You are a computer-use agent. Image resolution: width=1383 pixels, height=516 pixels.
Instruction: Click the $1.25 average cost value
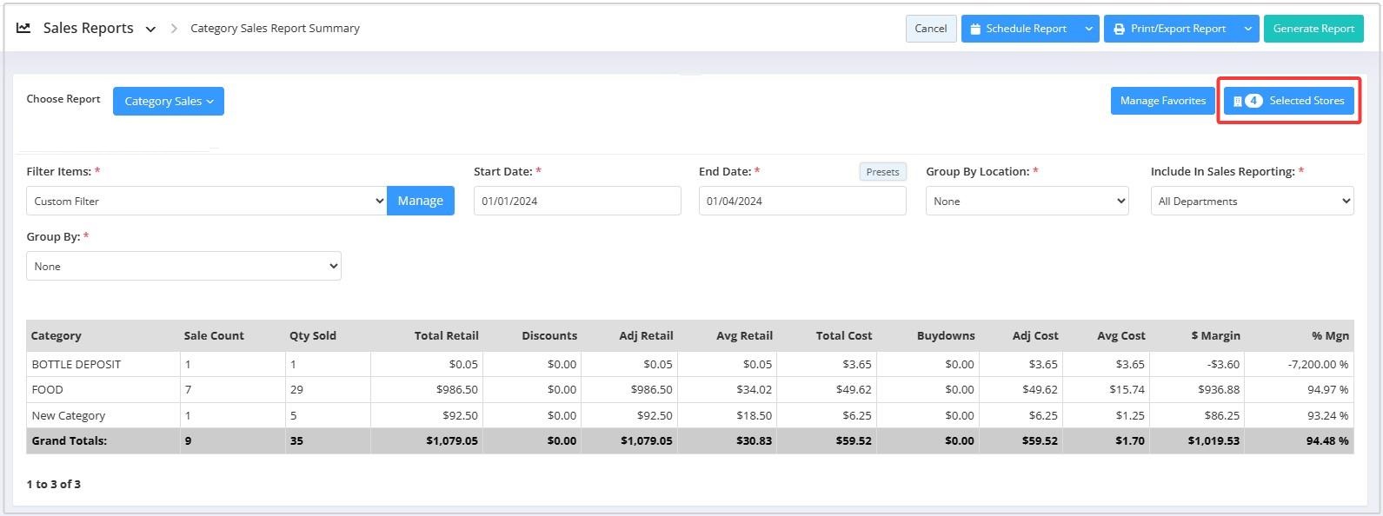(1129, 415)
